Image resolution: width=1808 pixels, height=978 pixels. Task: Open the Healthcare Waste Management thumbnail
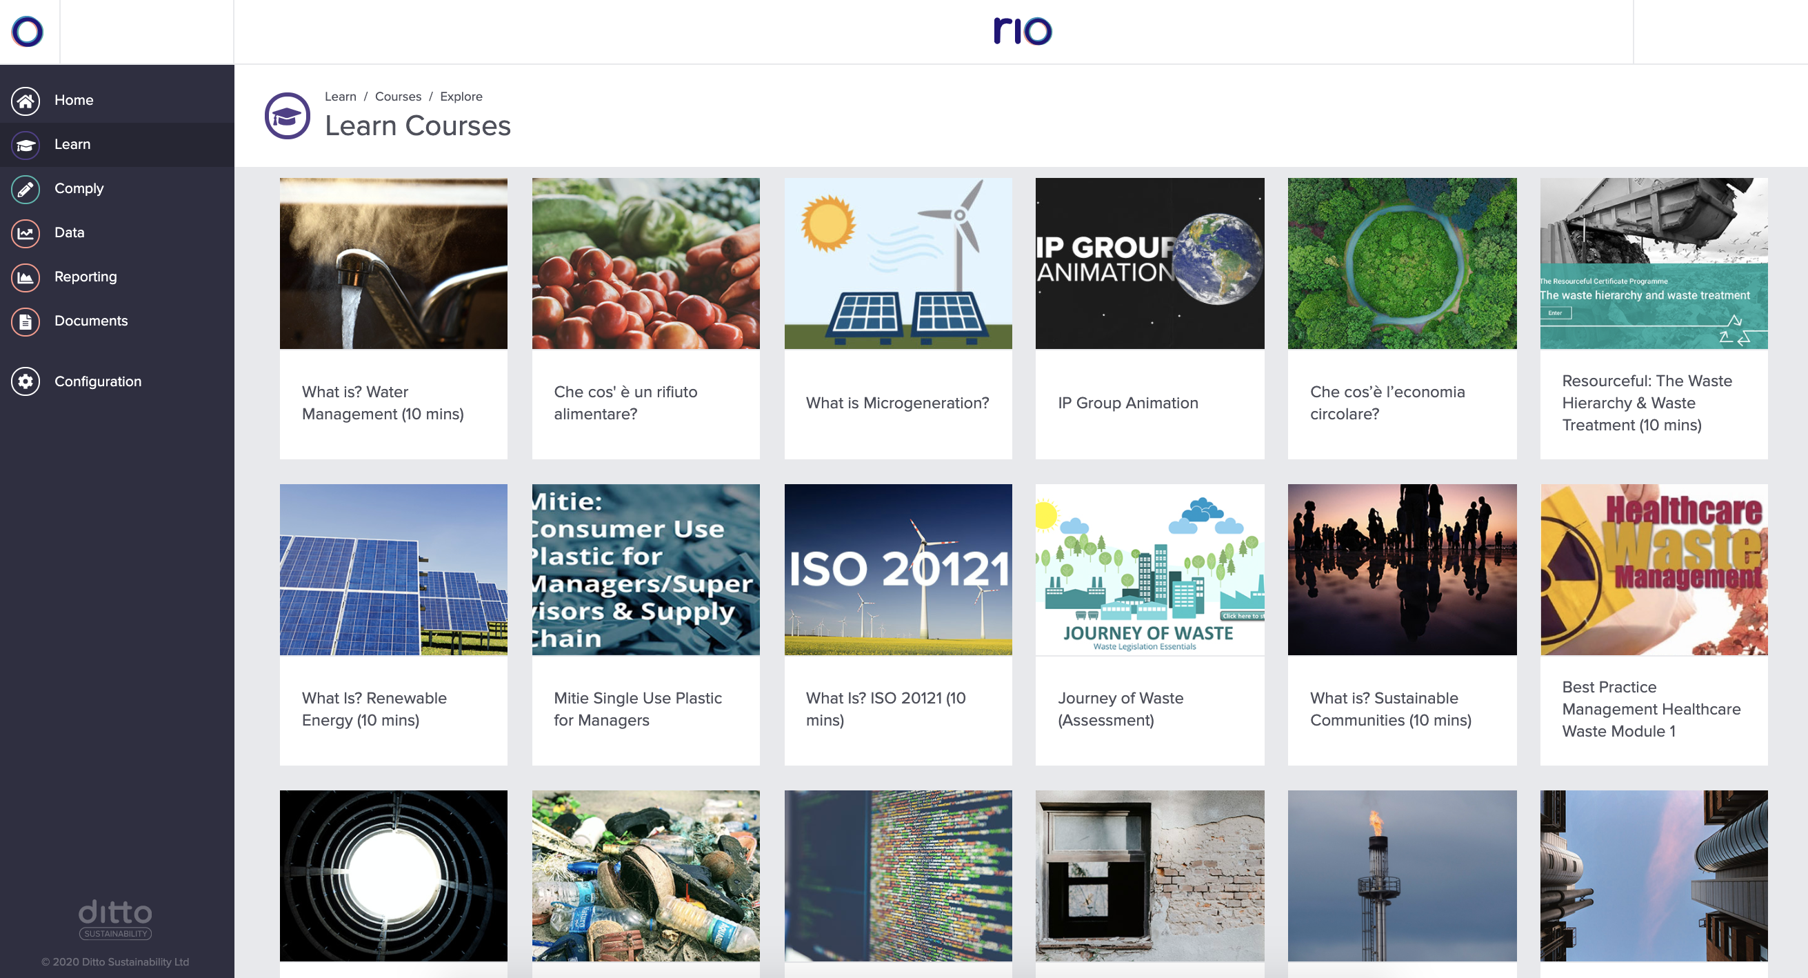[1654, 570]
